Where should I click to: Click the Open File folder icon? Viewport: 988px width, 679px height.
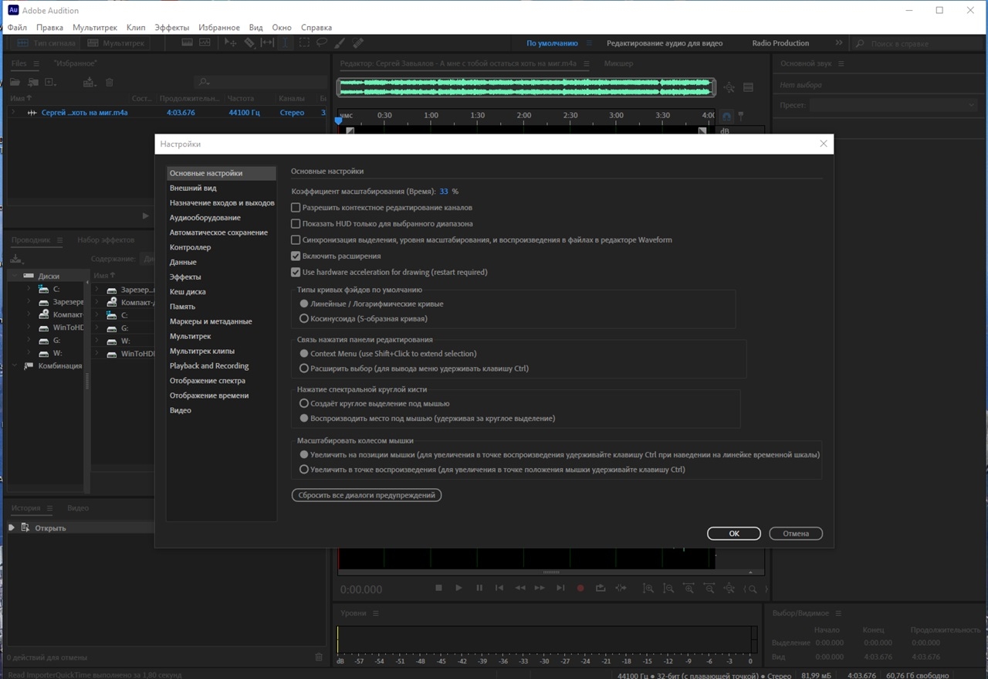(x=15, y=83)
